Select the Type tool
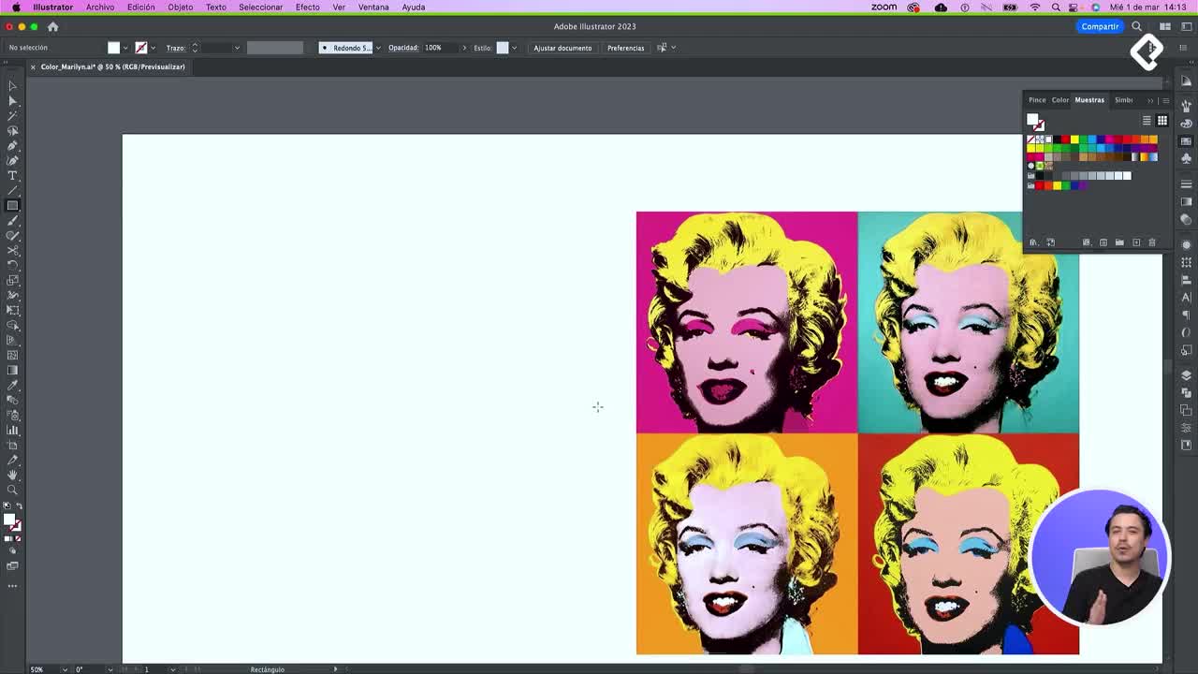The image size is (1198, 674). click(12, 175)
